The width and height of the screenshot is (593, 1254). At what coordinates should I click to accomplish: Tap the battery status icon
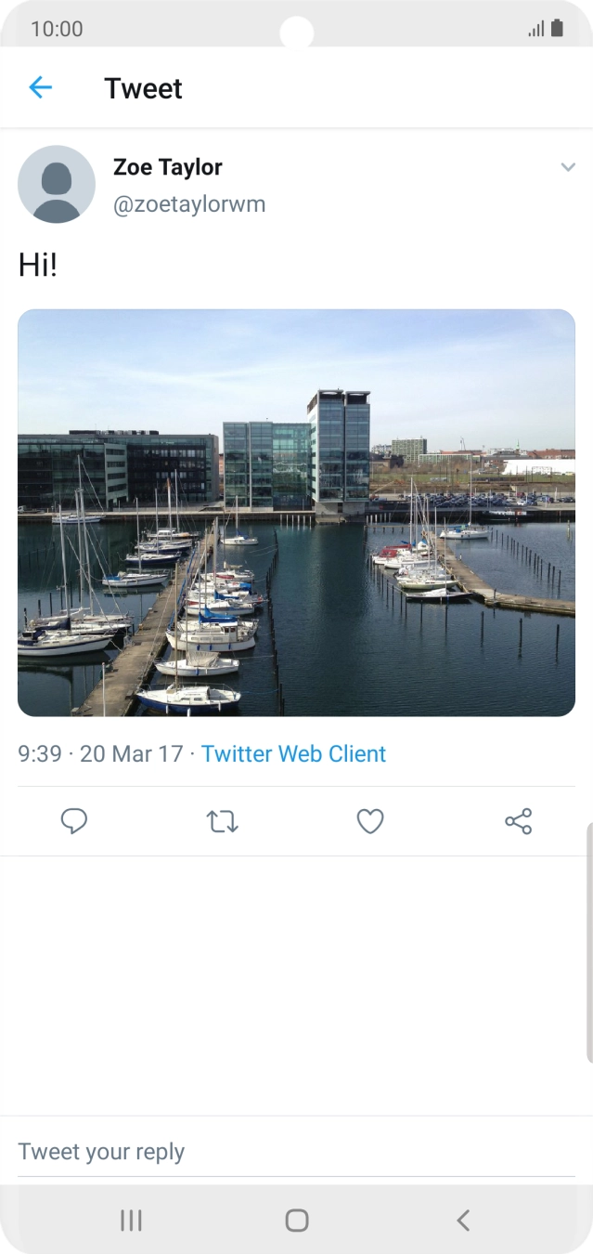[557, 29]
